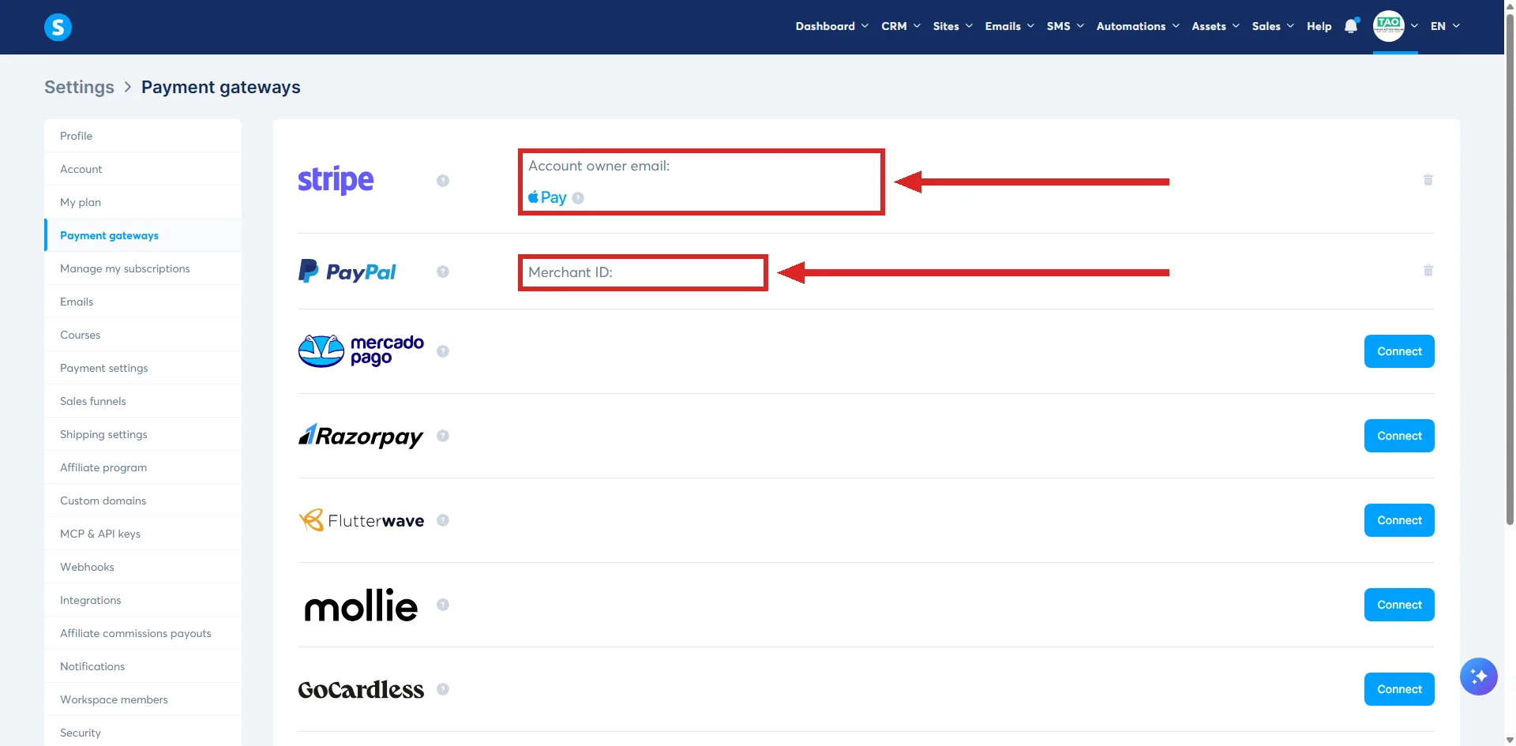Click the Apple Pay label under Stripe

547,197
